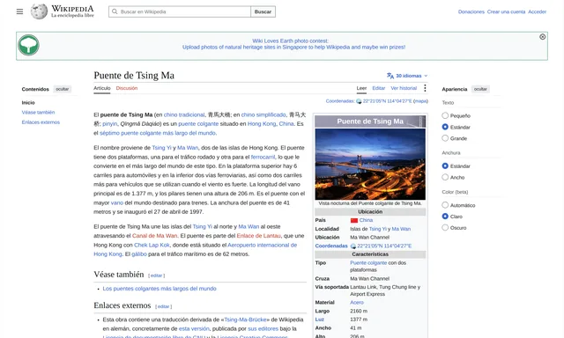Viewport: 564px width, 338px height.
Task: Switch to the Artículo tab
Action: (102, 88)
